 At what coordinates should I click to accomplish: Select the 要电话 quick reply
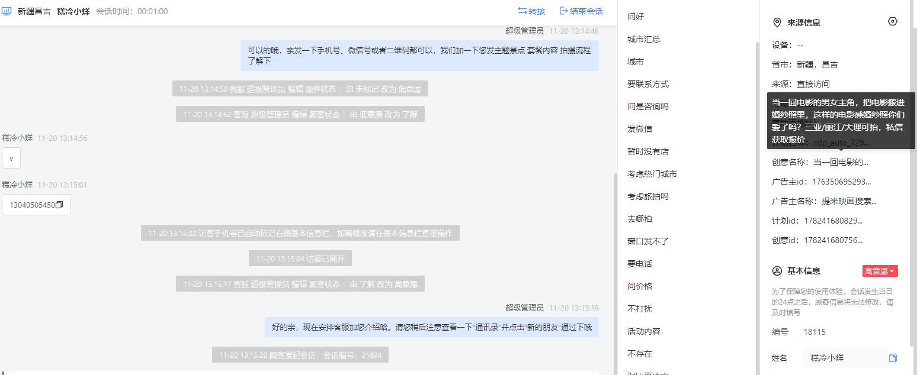click(x=640, y=264)
